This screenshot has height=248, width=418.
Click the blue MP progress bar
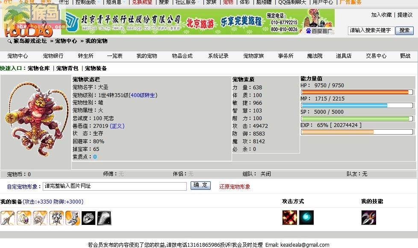coord(357,105)
